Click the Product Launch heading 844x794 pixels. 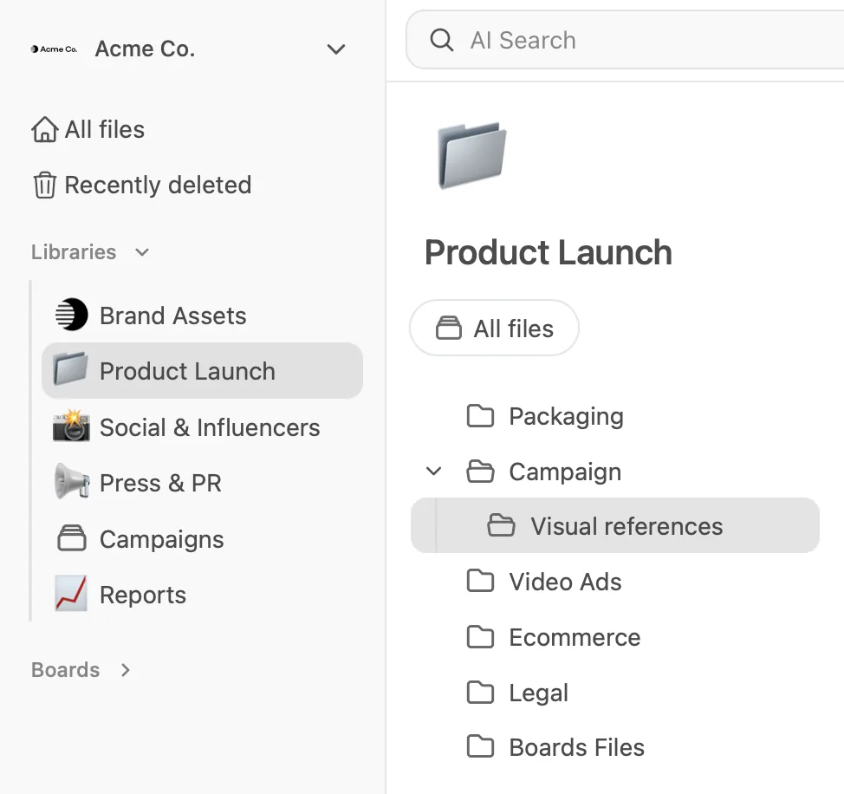point(549,252)
